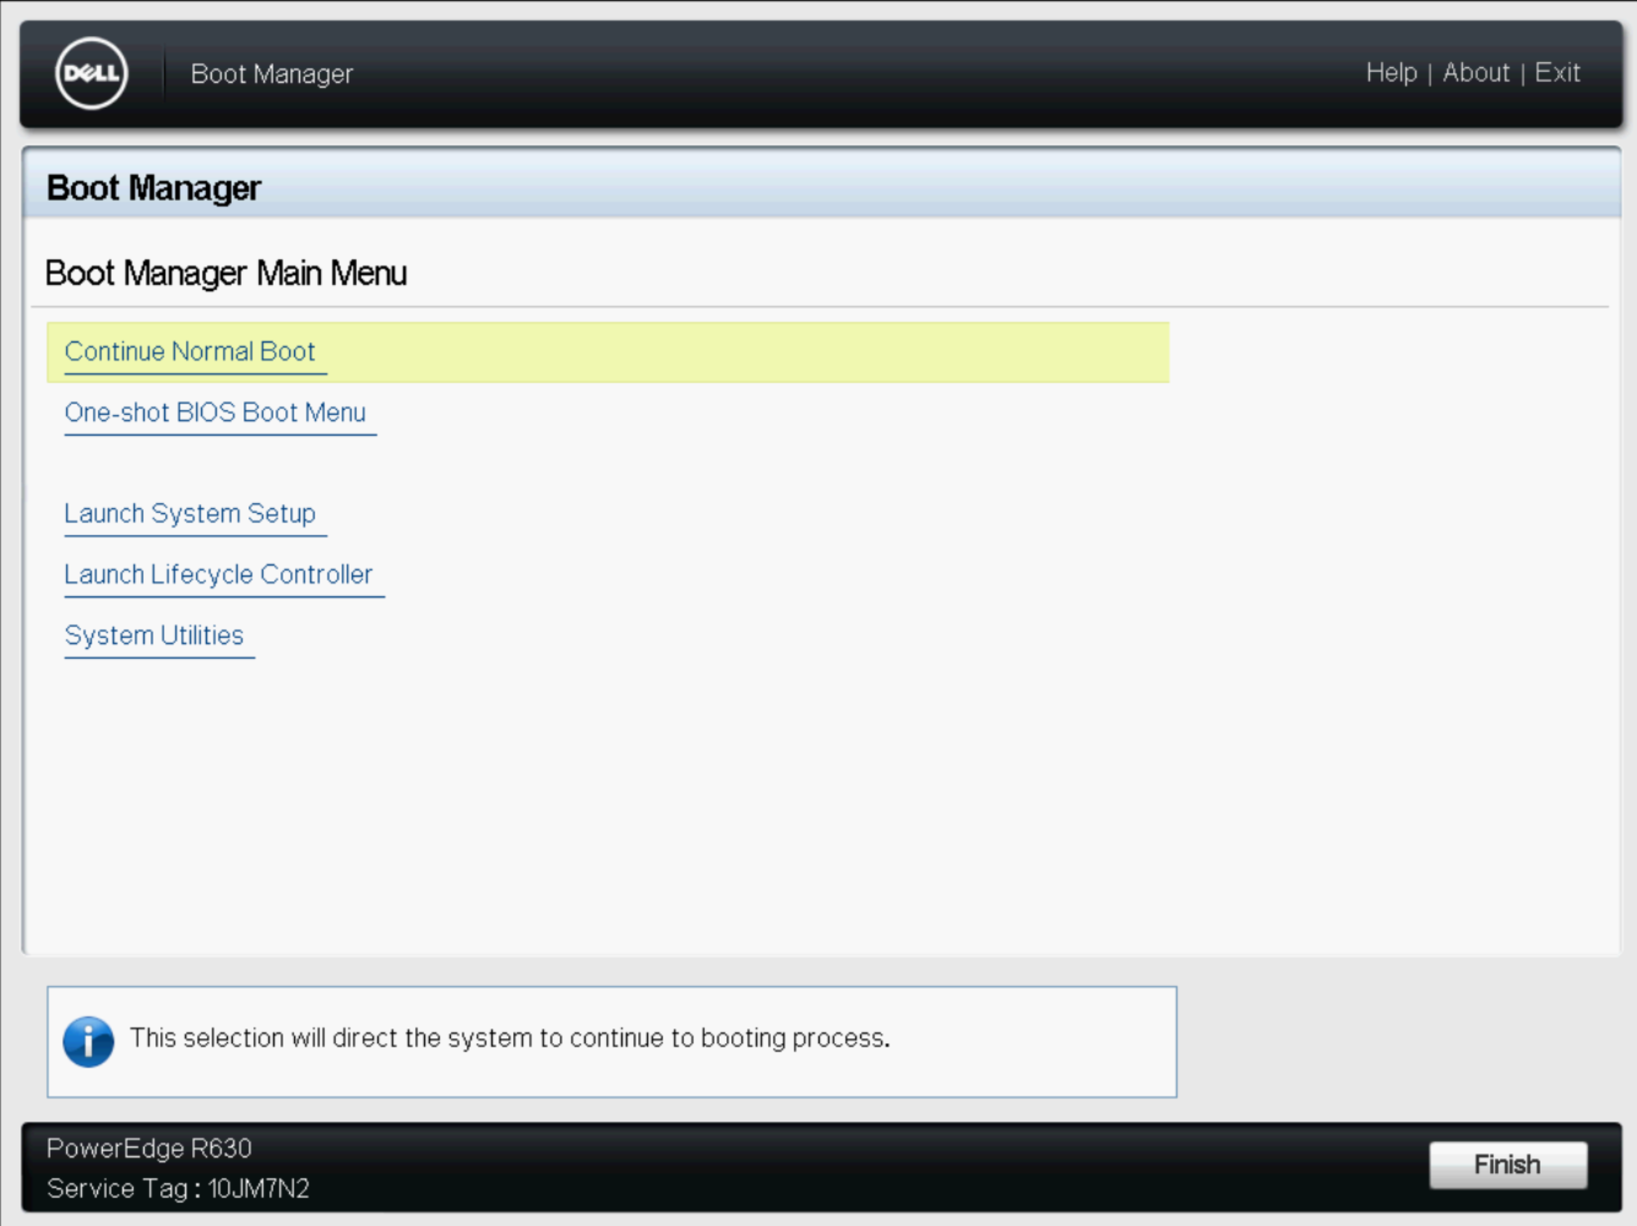Click the Boot Manager Main Menu heading
The image size is (1637, 1226).
(x=225, y=273)
